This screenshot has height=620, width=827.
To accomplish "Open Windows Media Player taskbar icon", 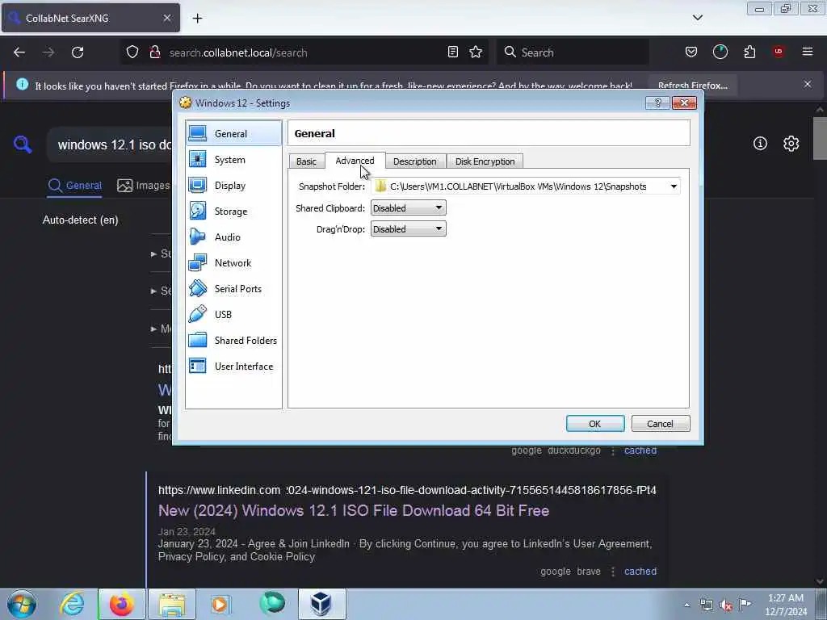I will pos(220,604).
